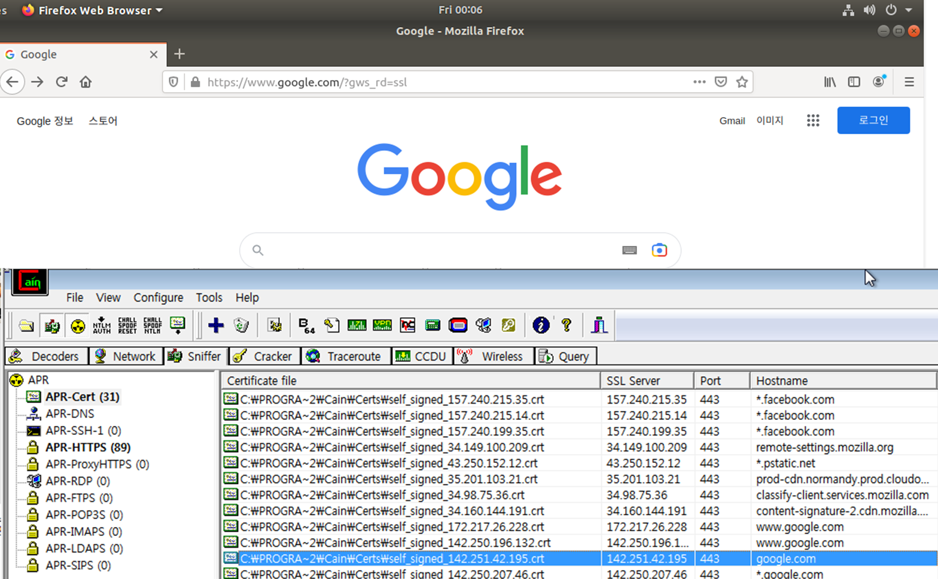Image resolution: width=938 pixels, height=579 pixels.
Task: Select APR-SIPS (0) in the tree
Action: click(78, 565)
